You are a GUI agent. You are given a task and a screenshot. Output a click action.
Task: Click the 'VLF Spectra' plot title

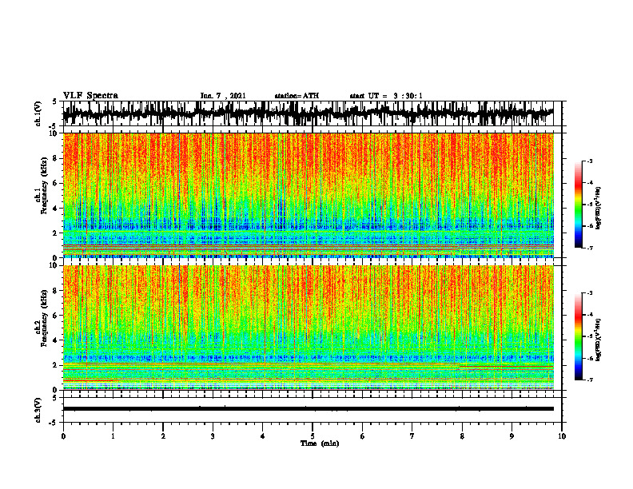[x=90, y=96]
